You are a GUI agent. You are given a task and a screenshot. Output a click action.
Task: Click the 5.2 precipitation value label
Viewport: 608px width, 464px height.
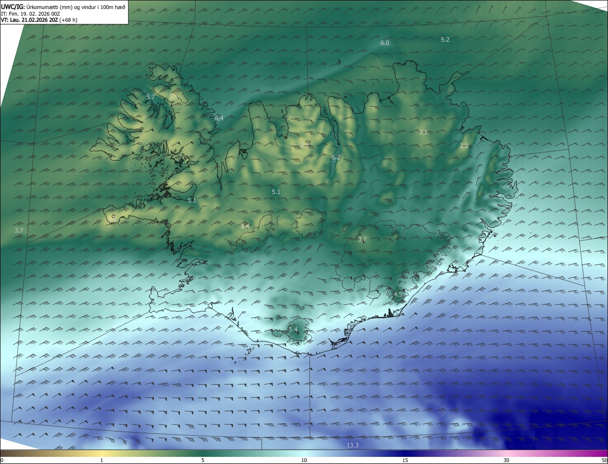coord(445,40)
